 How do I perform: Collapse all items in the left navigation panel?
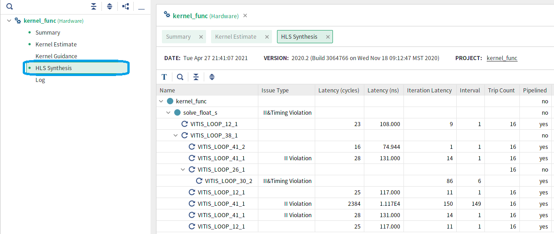click(94, 7)
